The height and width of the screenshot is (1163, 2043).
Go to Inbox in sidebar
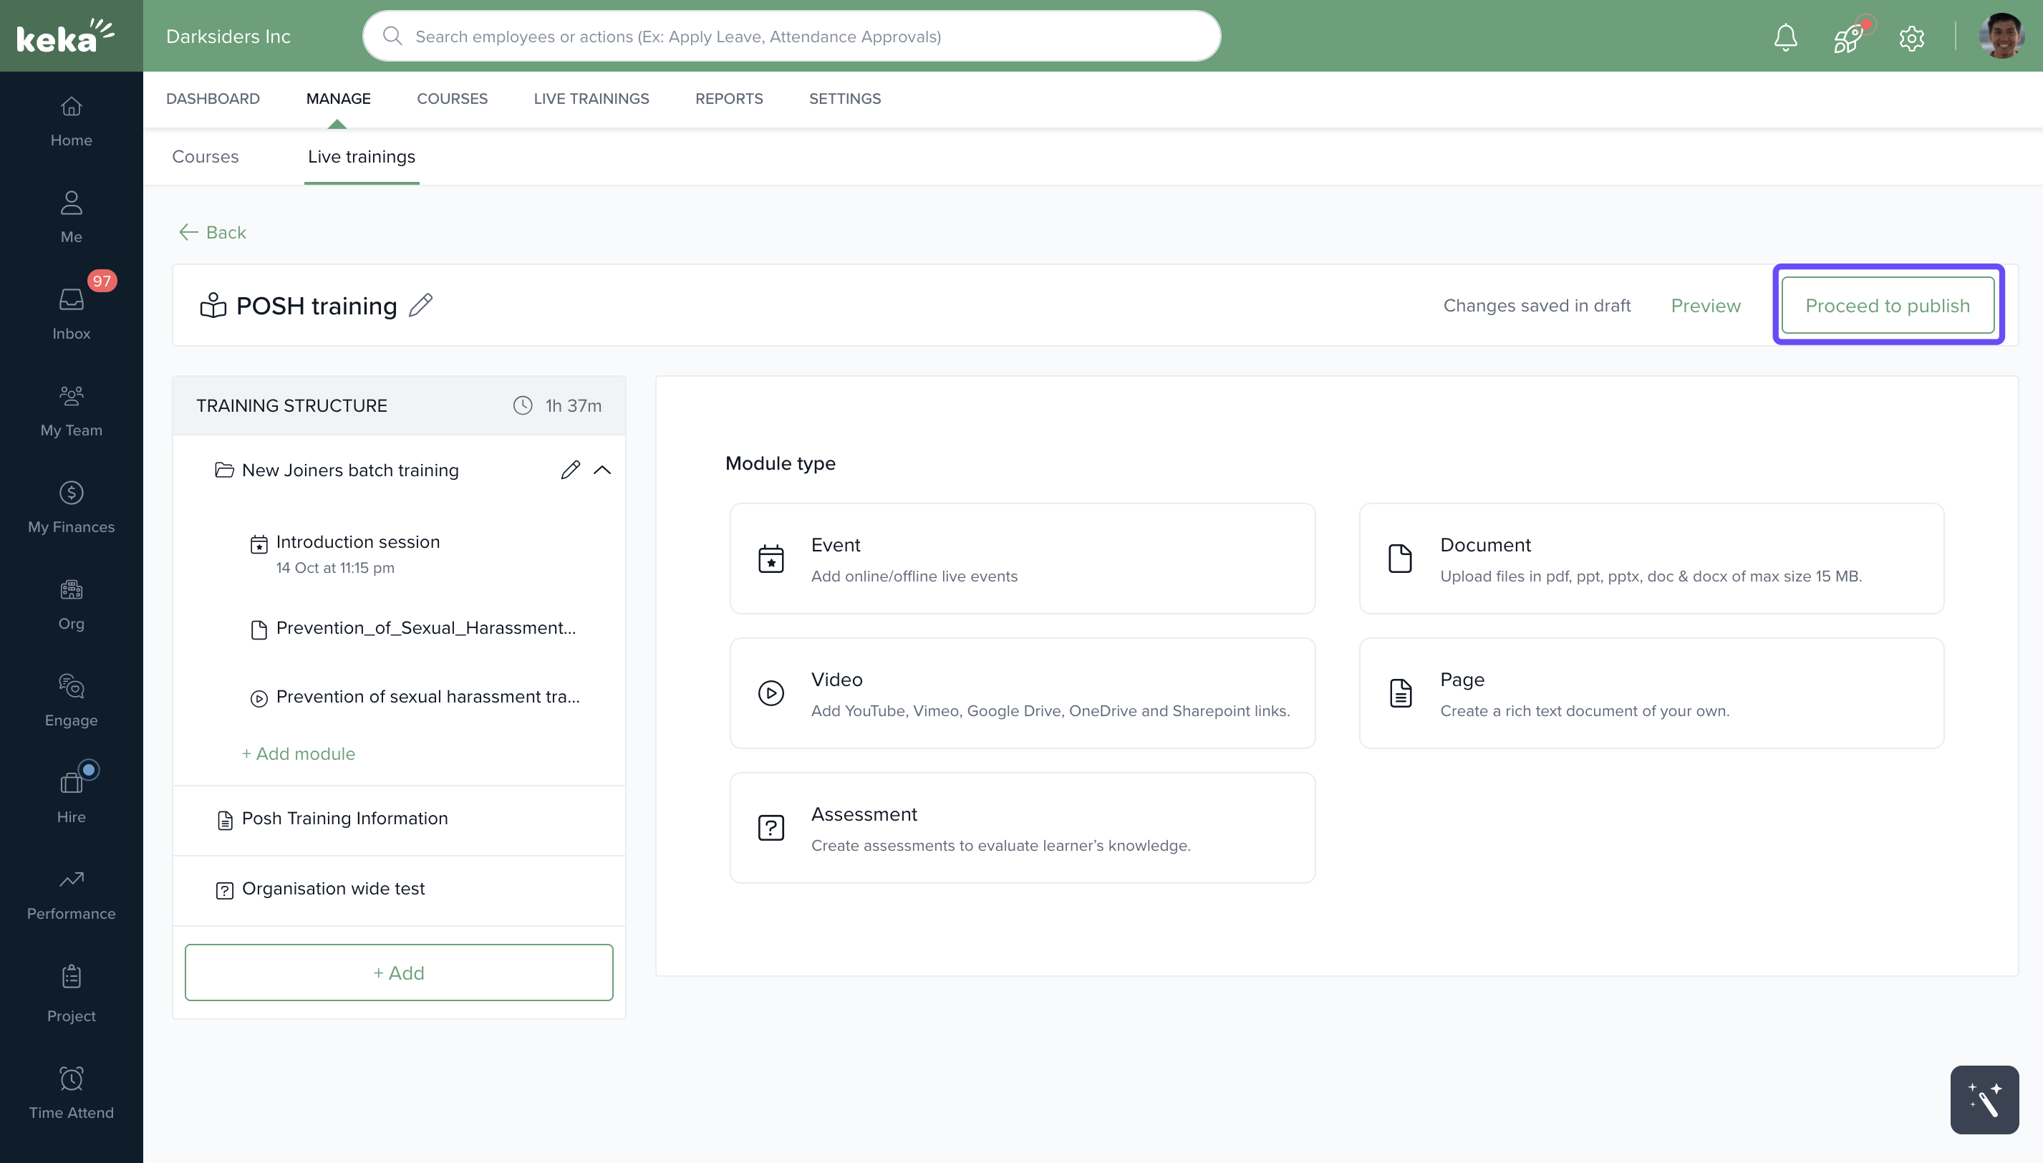pyautogui.click(x=71, y=314)
